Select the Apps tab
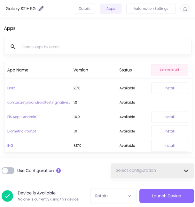 [x=111, y=9]
